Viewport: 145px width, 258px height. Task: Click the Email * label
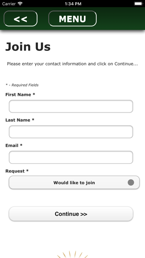(14, 145)
